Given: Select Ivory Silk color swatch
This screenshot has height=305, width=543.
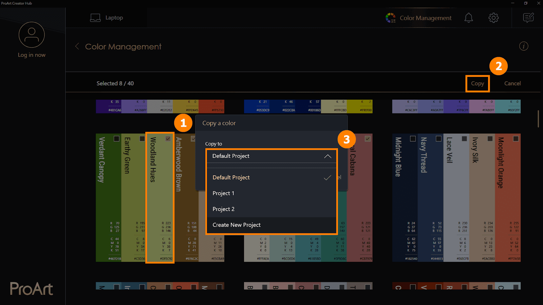Looking at the screenshot, I should (482, 198).
